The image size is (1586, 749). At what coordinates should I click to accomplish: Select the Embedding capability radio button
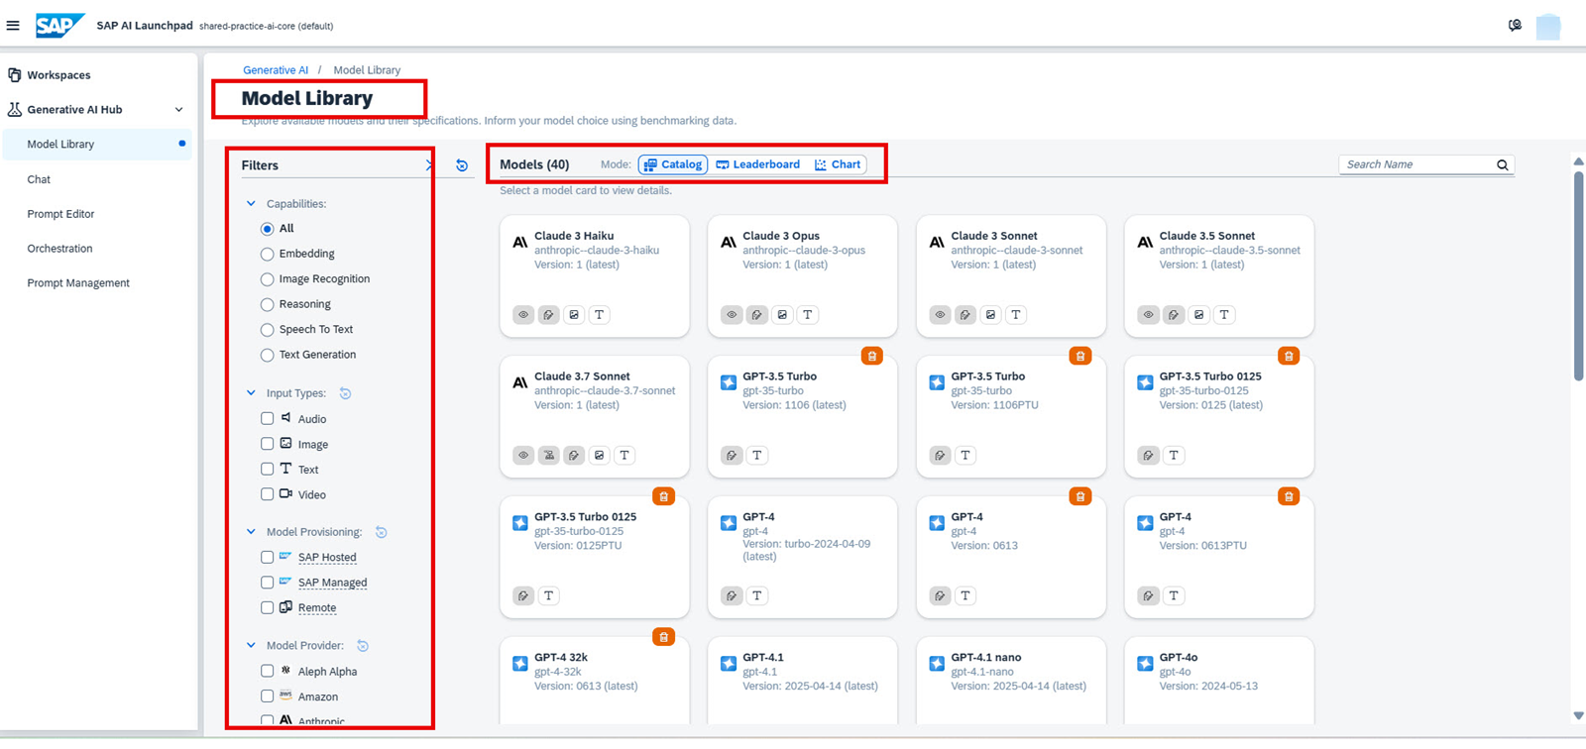tap(267, 255)
